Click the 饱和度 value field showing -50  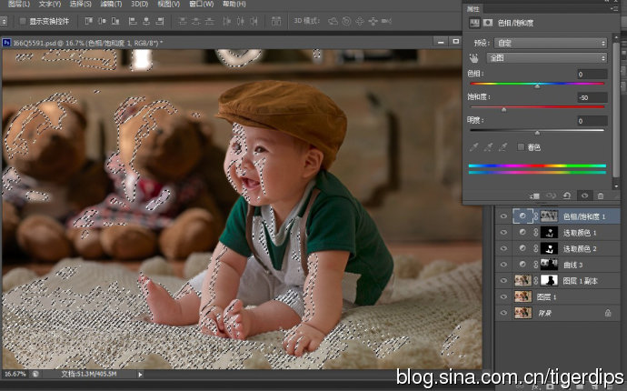[592, 97]
